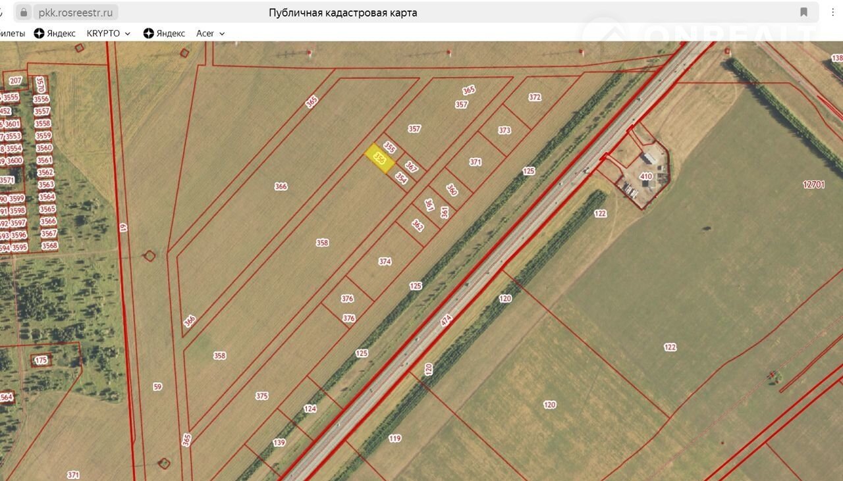Click the bookmark icon in address bar
This screenshot has width=843, height=481.
803,13
